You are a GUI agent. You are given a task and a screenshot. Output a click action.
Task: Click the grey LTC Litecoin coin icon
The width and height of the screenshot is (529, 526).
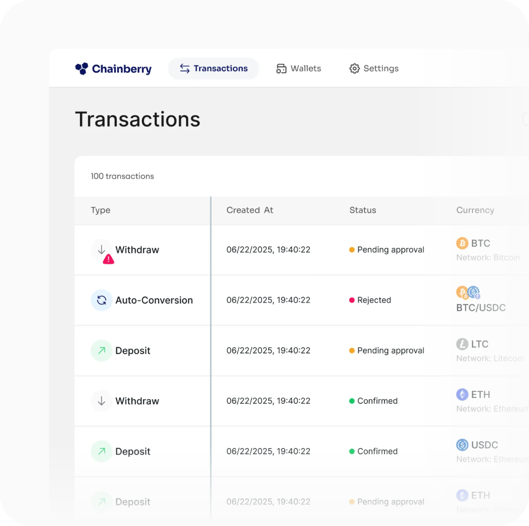[x=462, y=344]
